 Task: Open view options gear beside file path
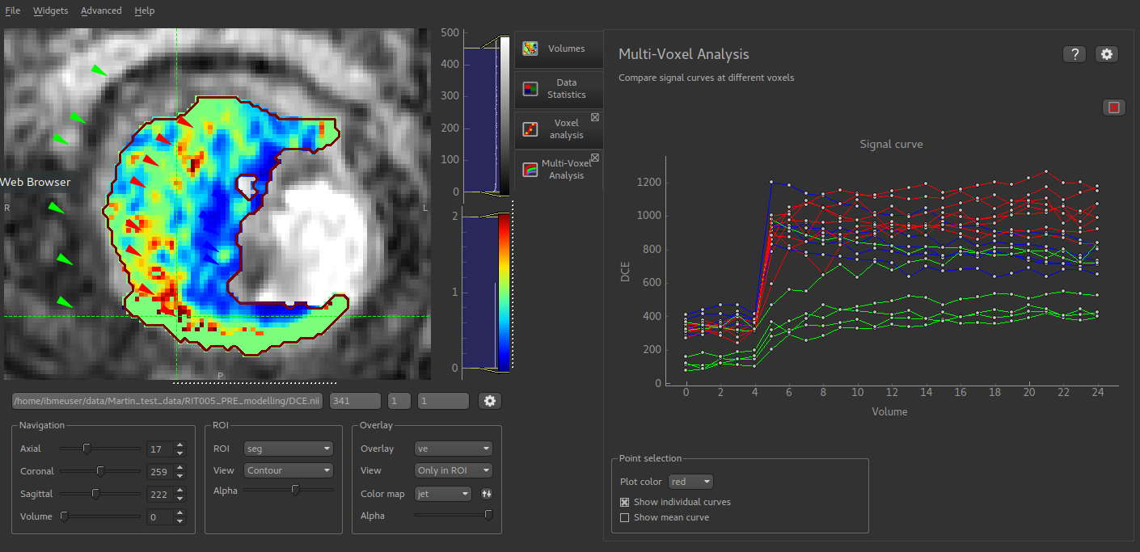click(489, 401)
